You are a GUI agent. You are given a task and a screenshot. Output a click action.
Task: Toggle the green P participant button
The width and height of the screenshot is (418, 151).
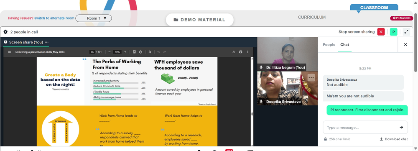point(393,32)
